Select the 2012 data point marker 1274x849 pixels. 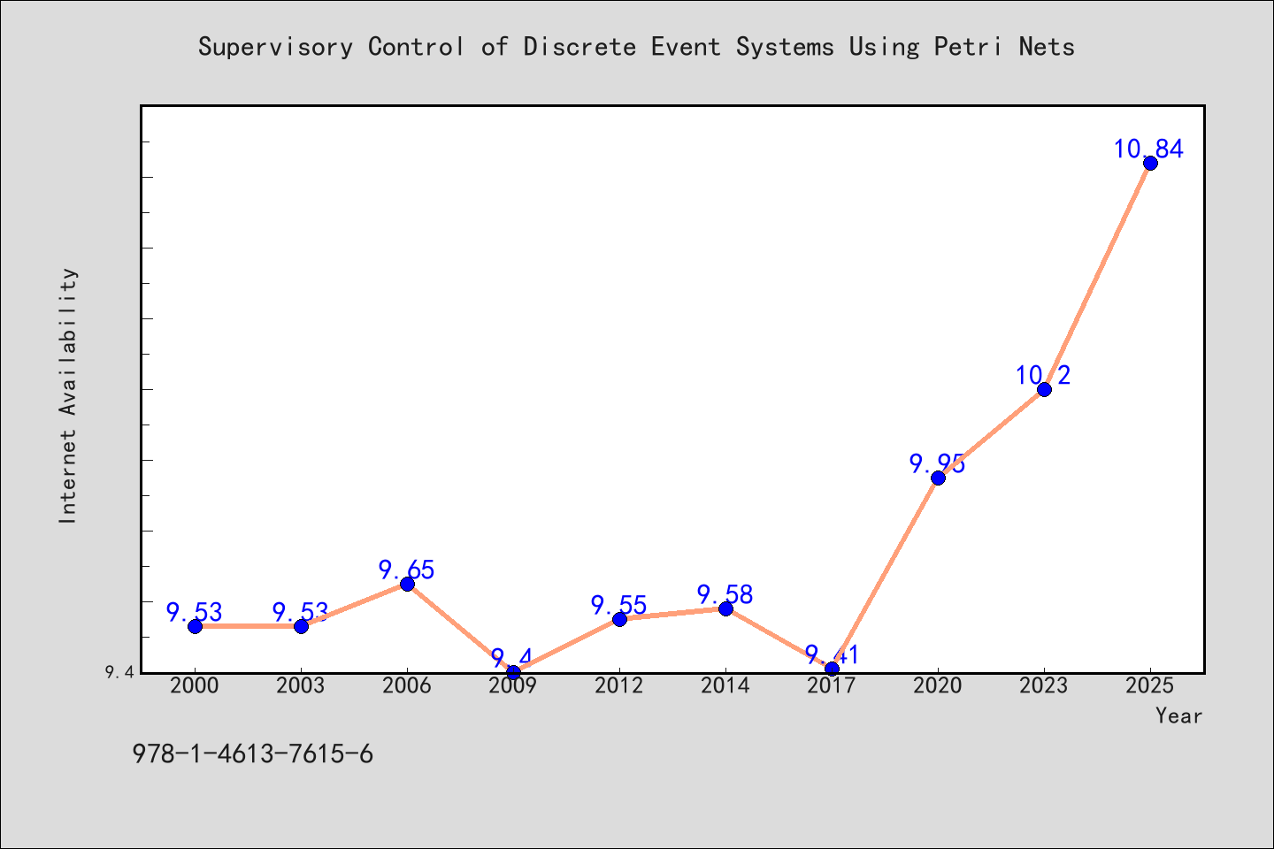coord(619,619)
